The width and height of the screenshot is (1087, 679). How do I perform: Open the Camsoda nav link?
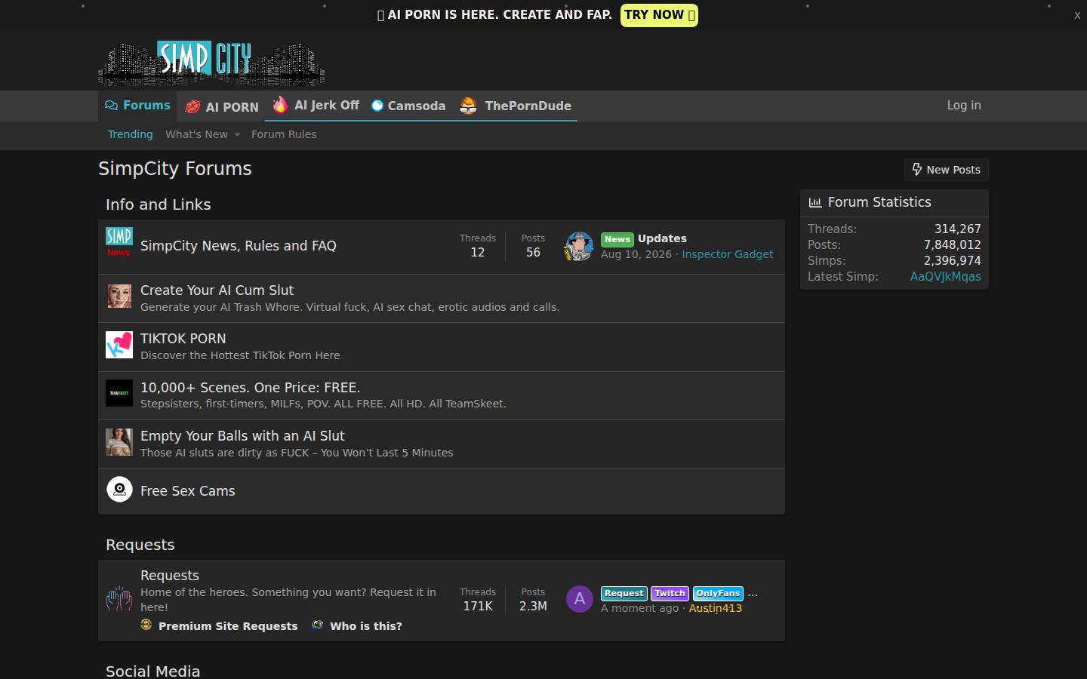(x=408, y=106)
